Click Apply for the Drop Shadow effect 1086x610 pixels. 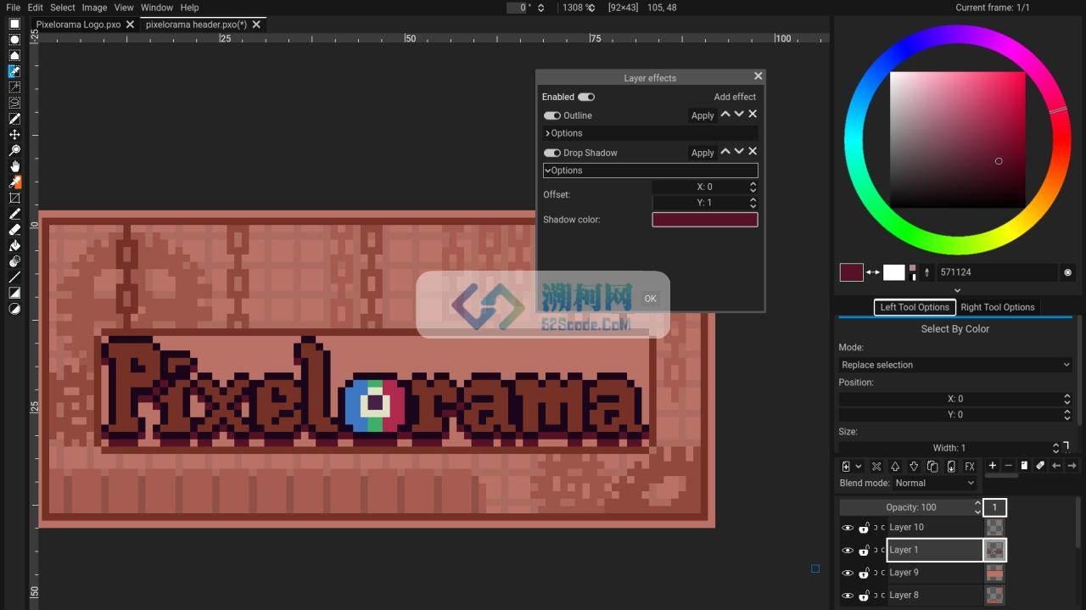tap(703, 153)
